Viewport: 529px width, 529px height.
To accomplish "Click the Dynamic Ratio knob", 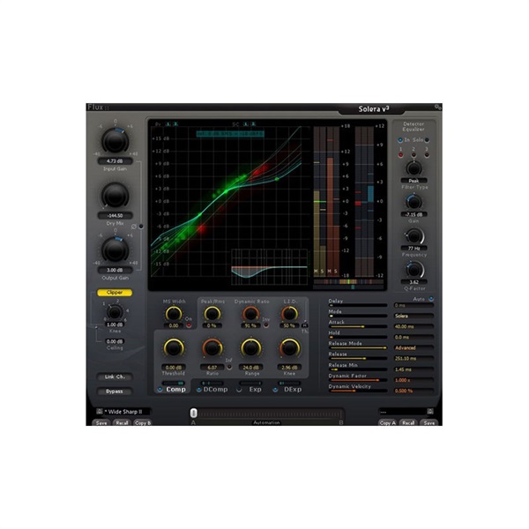I will coord(250,314).
